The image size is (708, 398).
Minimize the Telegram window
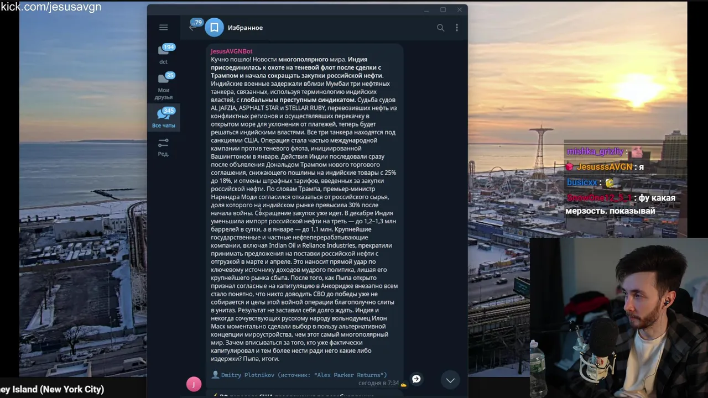[x=426, y=10]
